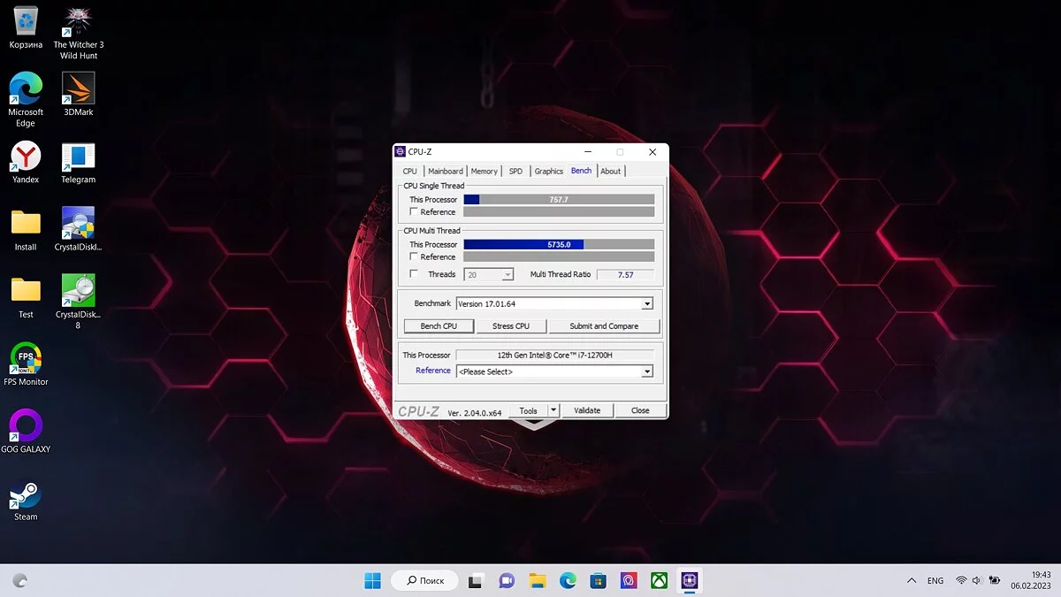The width and height of the screenshot is (1061, 597).
Task: Enable Reference checkbox under CPU Single Thread
Action: click(x=414, y=212)
